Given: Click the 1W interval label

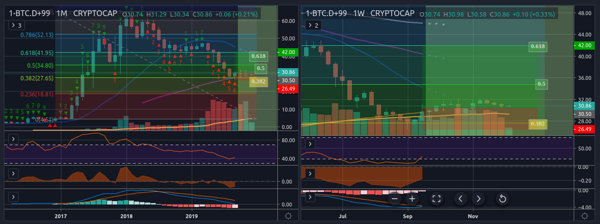Looking at the screenshot, I should 359,14.
